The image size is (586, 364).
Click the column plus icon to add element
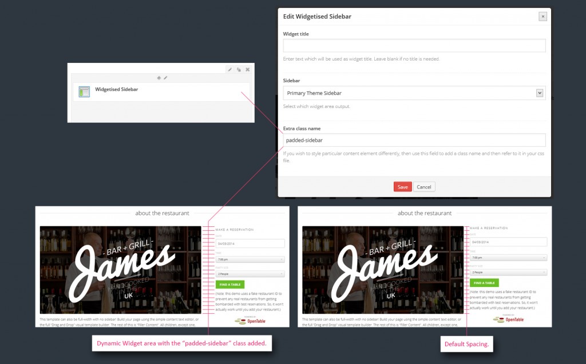pyautogui.click(x=159, y=78)
